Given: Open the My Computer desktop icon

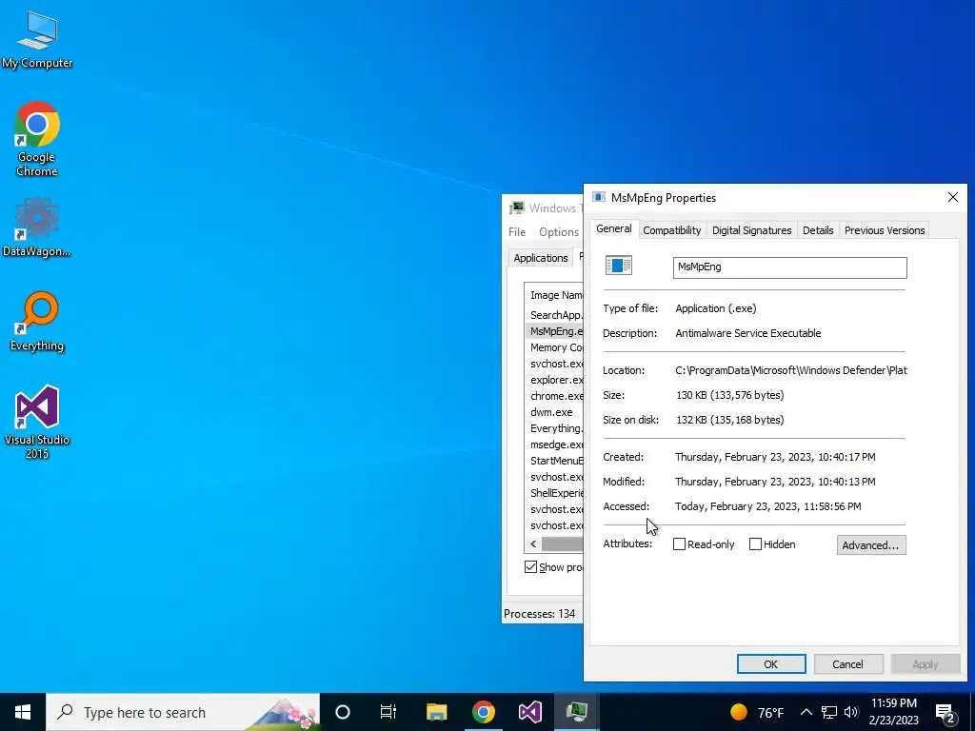Looking at the screenshot, I should pyautogui.click(x=37, y=40).
